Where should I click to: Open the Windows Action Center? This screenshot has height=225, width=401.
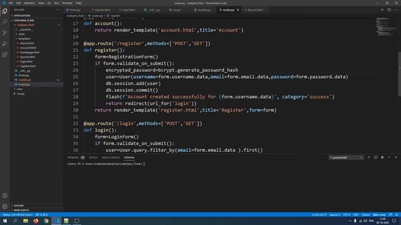[394, 221]
